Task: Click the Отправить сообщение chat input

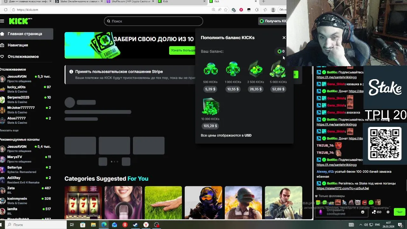Action: point(342,212)
